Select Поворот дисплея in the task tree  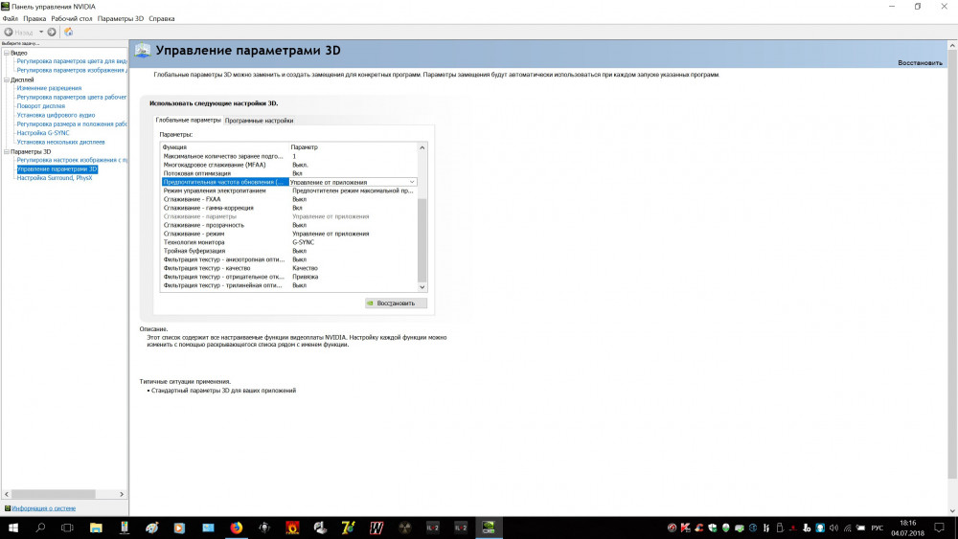pyautogui.click(x=40, y=105)
